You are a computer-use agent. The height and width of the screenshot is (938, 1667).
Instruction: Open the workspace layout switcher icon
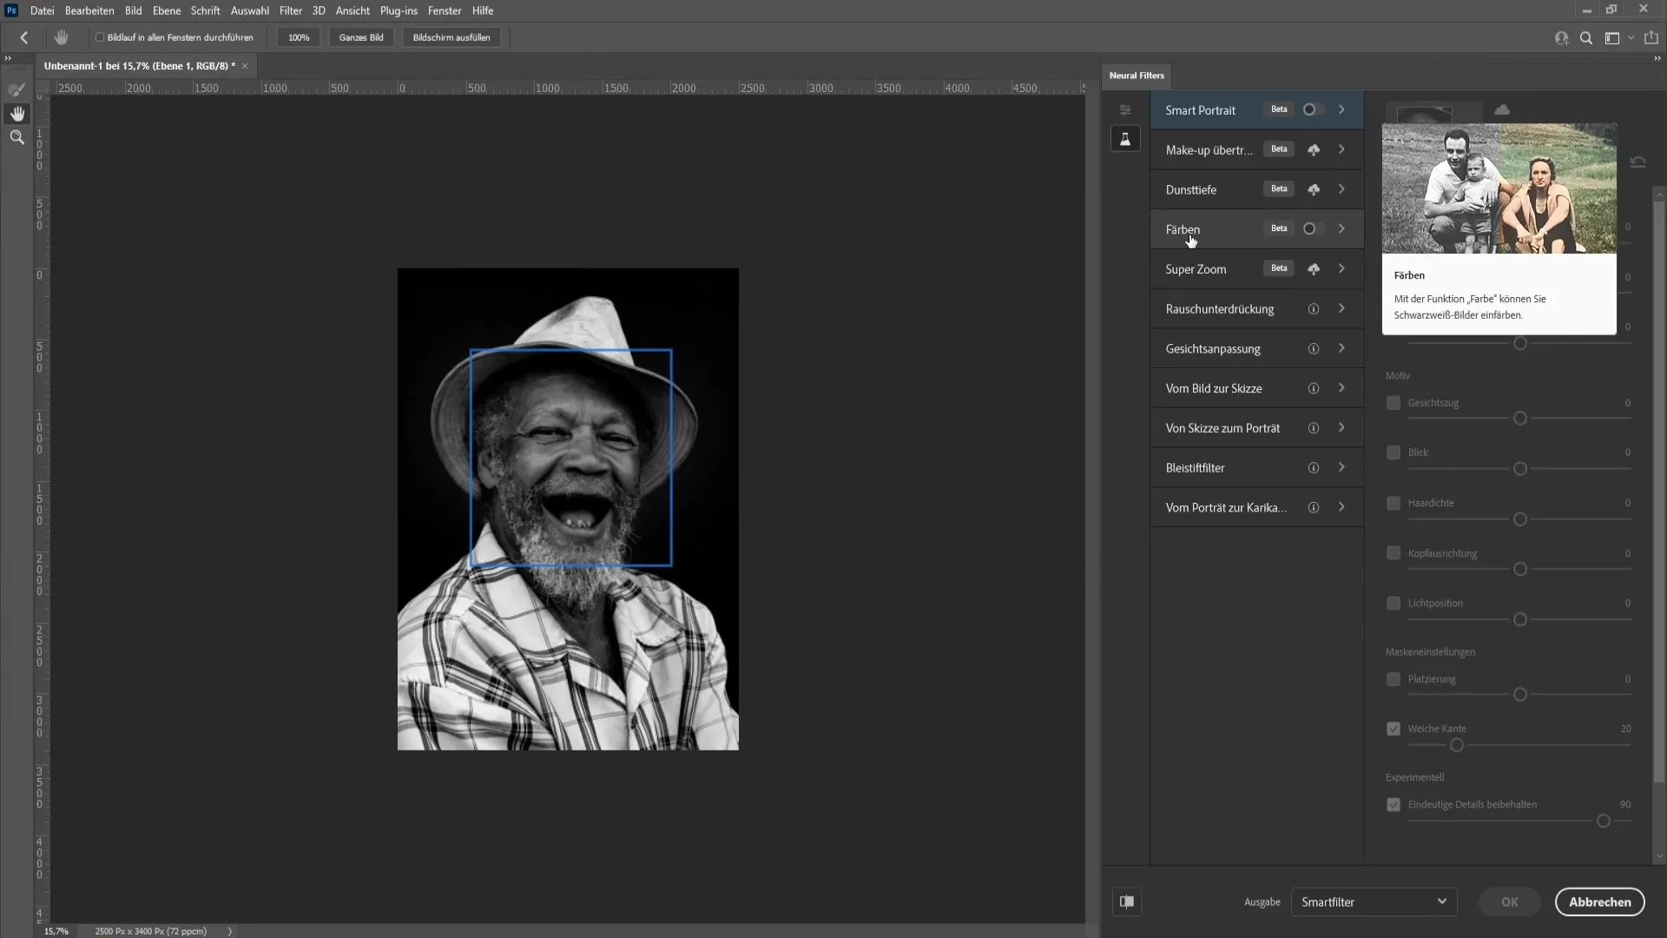point(1612,38)
